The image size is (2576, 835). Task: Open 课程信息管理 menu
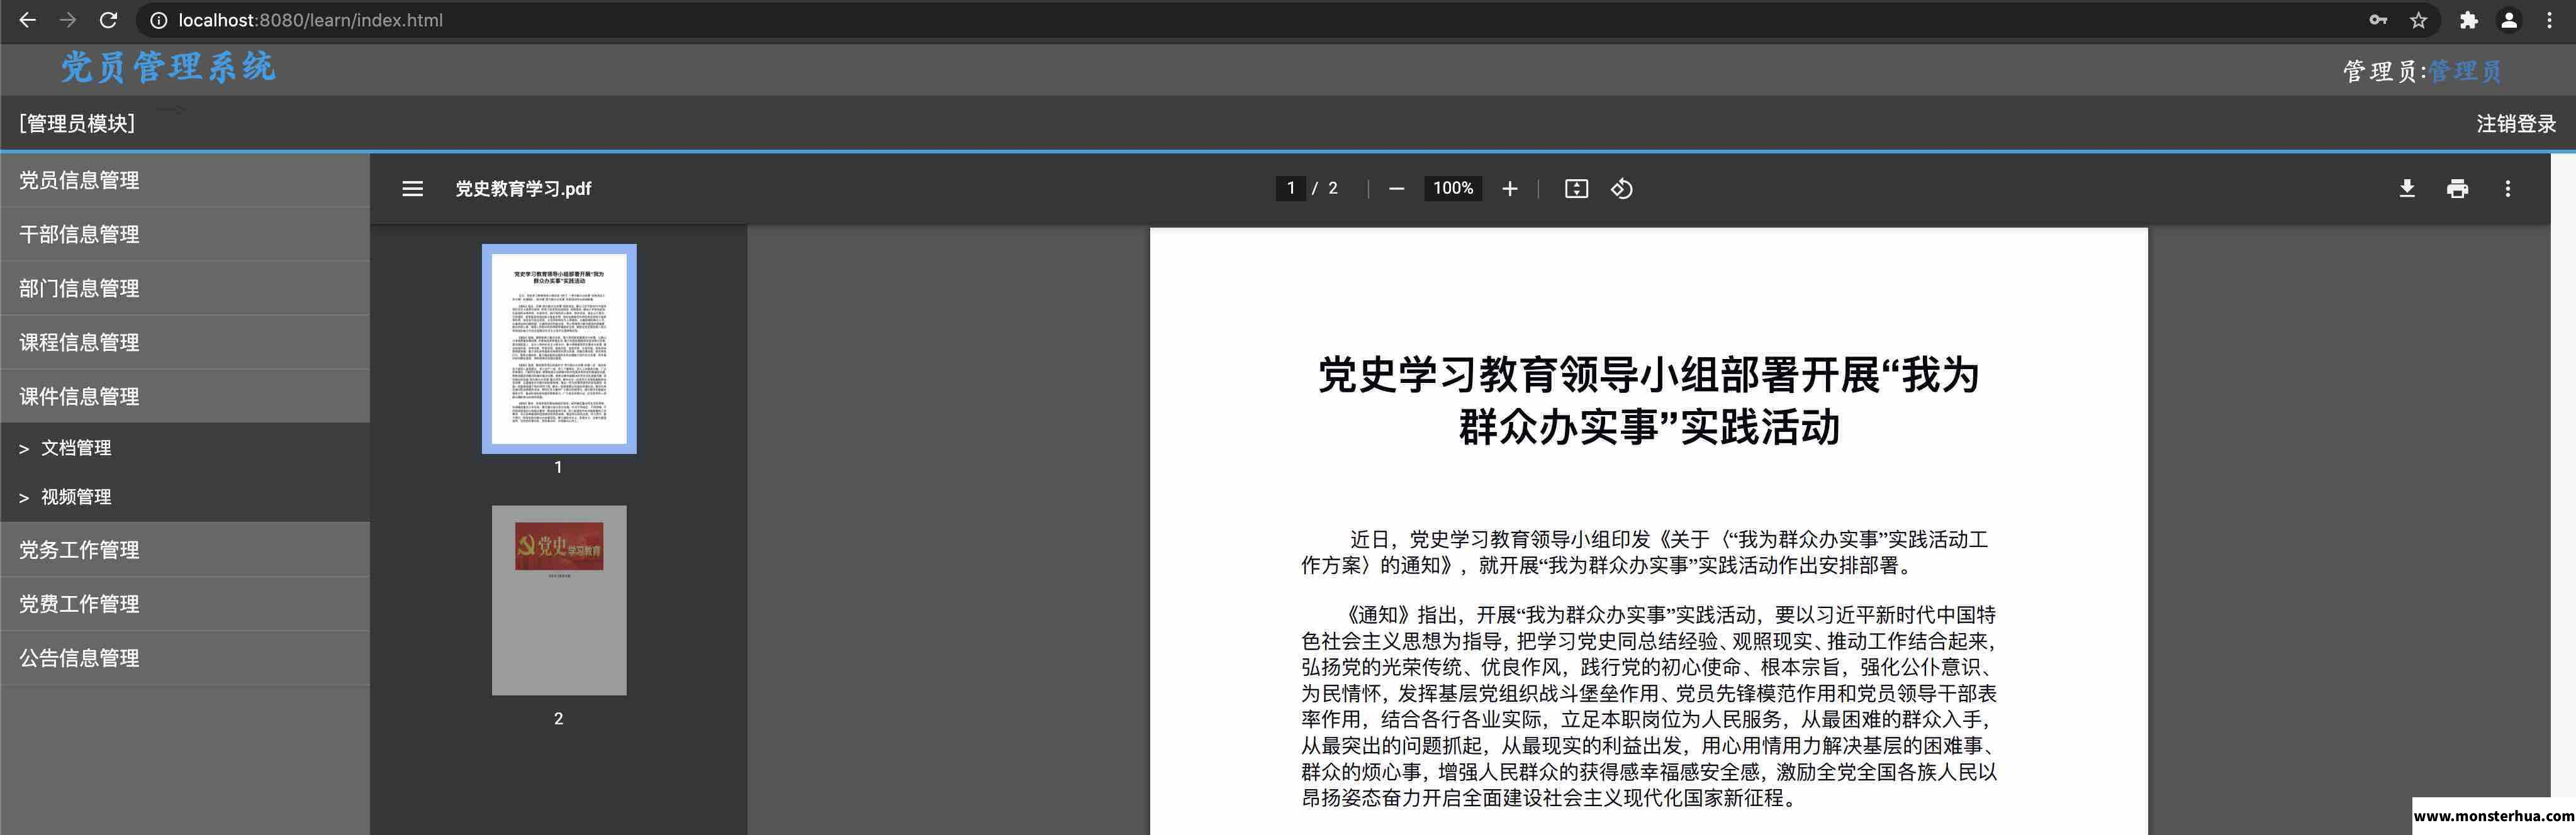pos(185,341)
